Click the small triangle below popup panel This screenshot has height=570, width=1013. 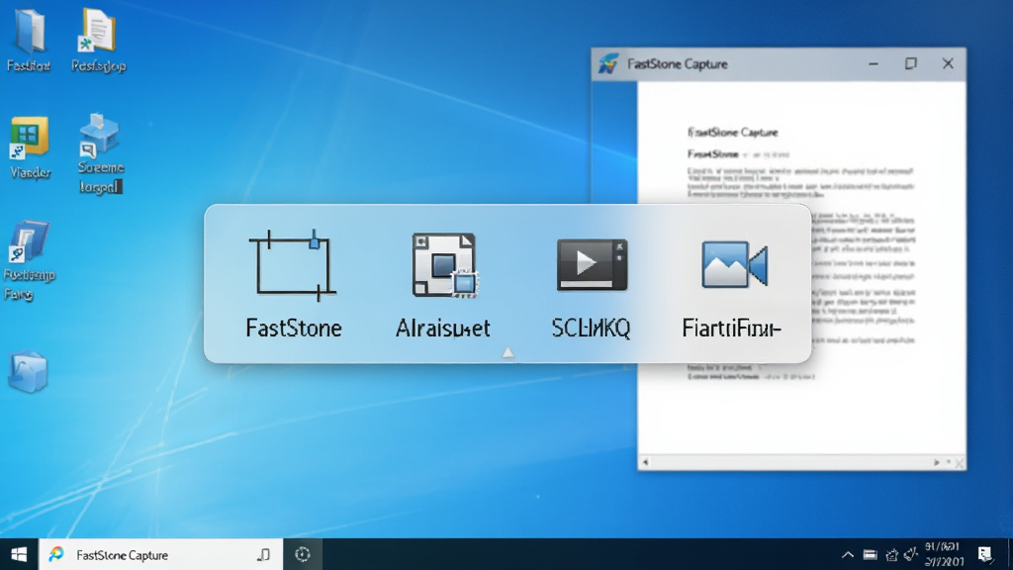[x=507, y=352]
